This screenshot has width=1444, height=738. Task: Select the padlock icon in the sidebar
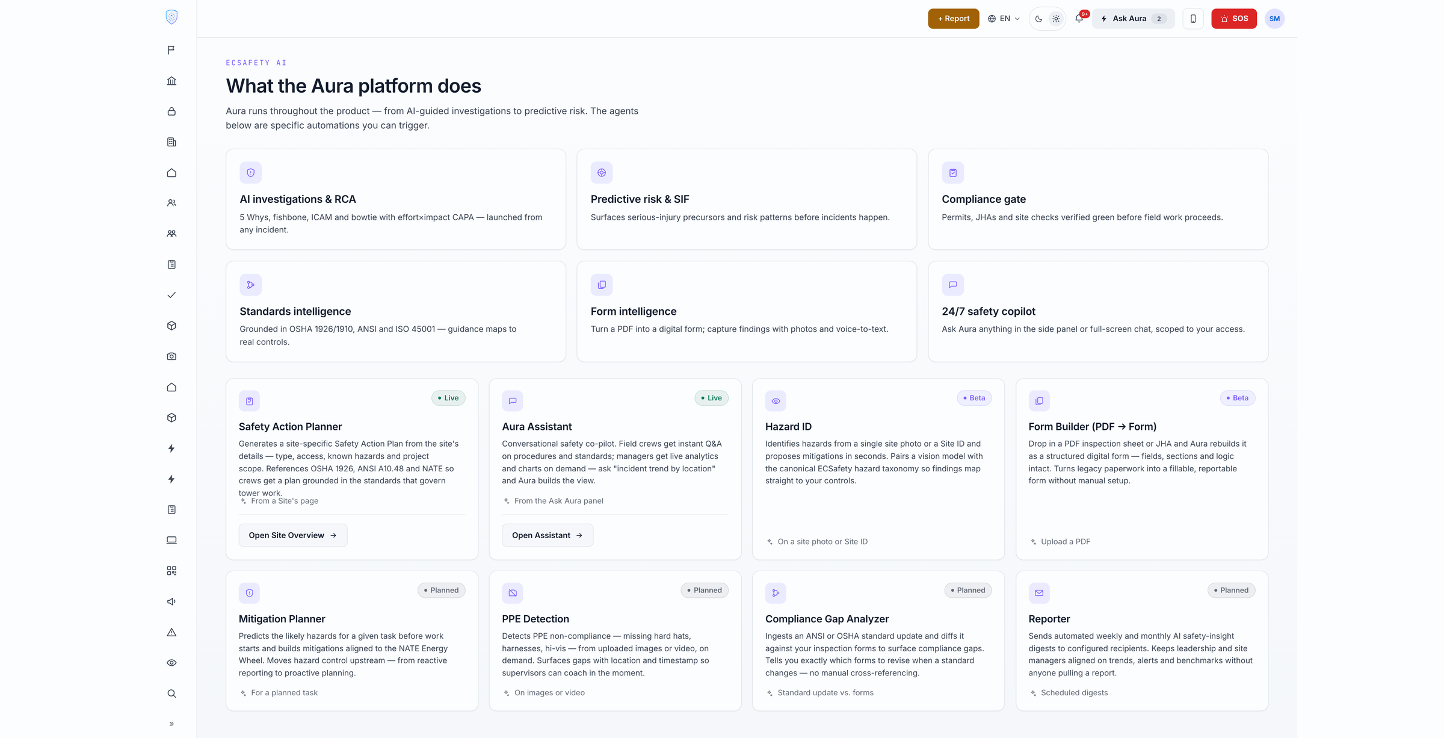(x=171, y=111)
